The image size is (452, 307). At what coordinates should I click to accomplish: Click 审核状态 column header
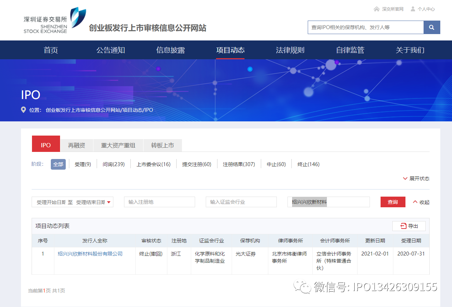click(151, 241)
